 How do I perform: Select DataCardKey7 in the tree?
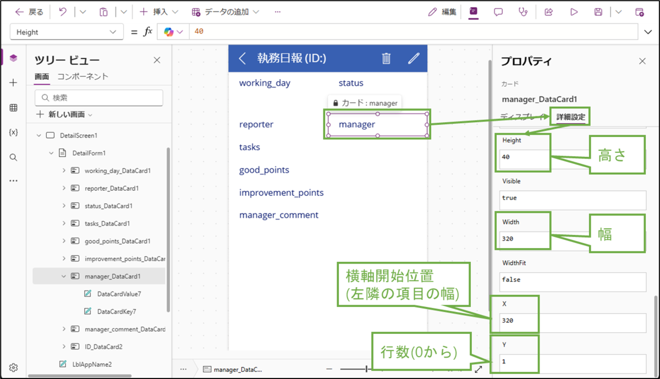click(116, 311)
